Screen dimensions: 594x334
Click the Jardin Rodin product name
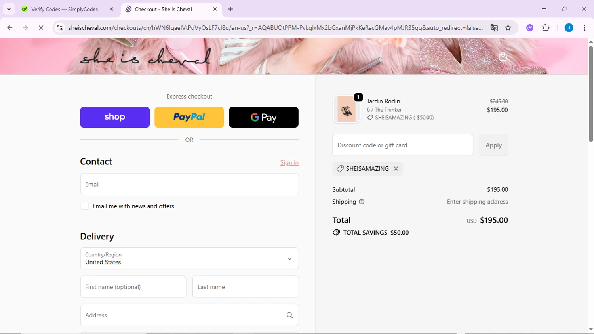tap(383, 101)
